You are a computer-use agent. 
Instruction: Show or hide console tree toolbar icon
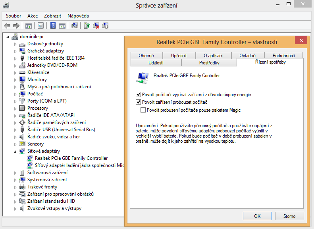point(29,26)
